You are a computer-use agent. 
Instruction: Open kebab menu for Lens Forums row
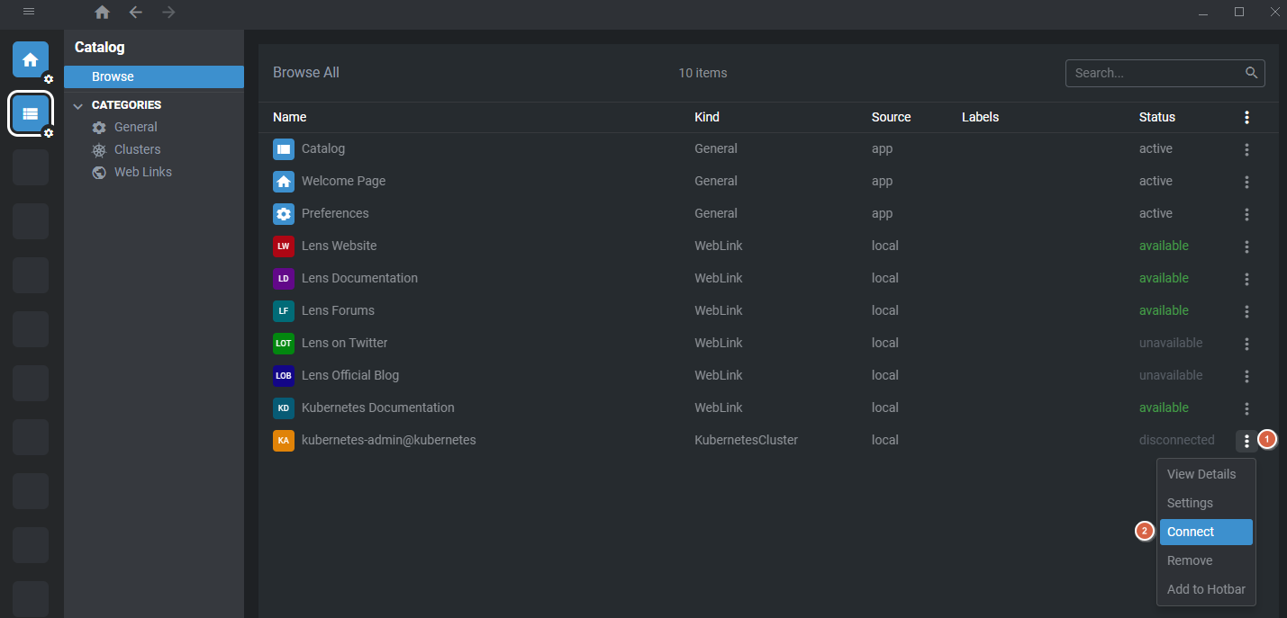[1246, 311]
